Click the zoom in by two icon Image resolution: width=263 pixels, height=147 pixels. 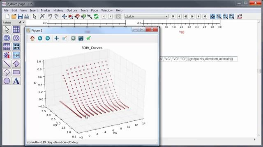pyautogui.click(x=77, y=16)
